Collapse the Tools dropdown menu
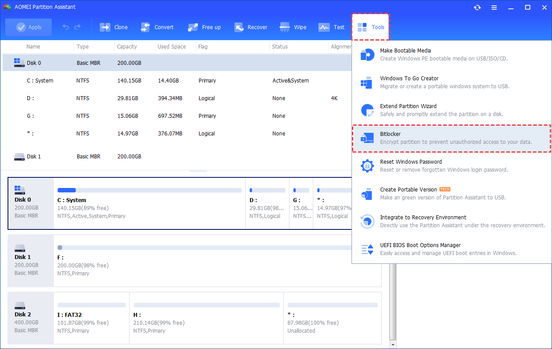552x349 pixels. point(371,27)
